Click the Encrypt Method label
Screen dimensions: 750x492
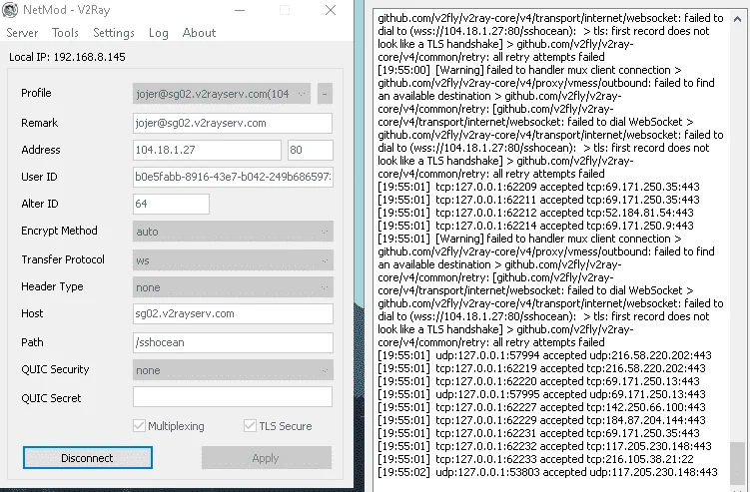click(x=59, y=231)
